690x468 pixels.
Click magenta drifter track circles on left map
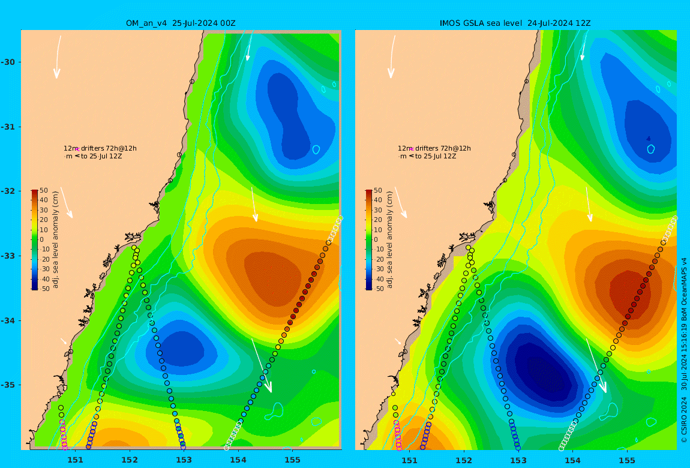click(x=64, y=436)
